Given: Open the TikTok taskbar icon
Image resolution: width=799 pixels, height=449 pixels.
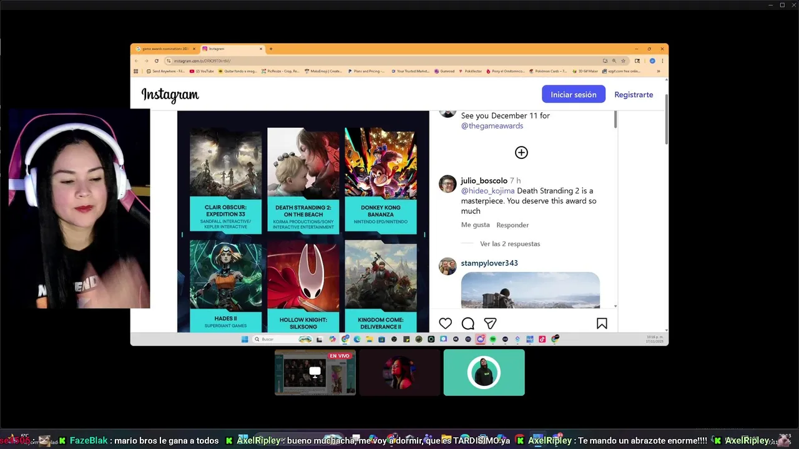Looking at the screenshot, I should (x=542, y=339).
